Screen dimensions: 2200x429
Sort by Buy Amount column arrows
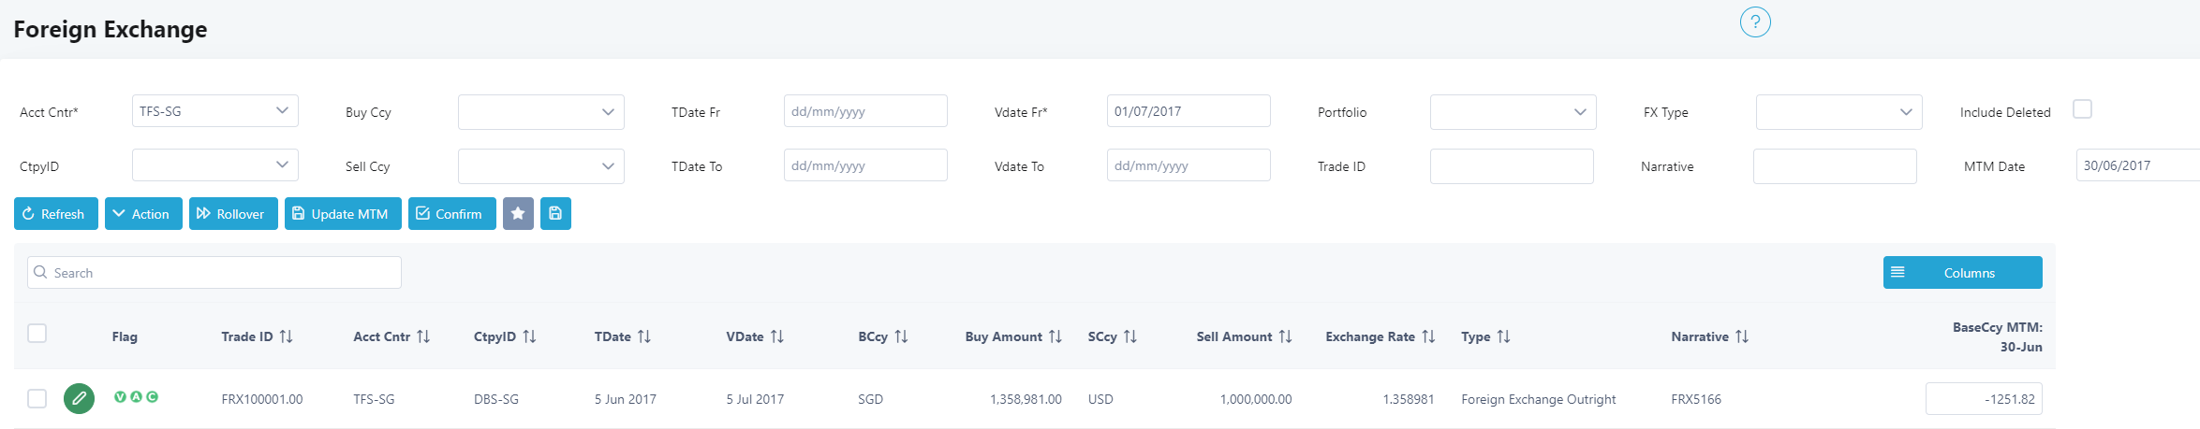click(1056, 336)
